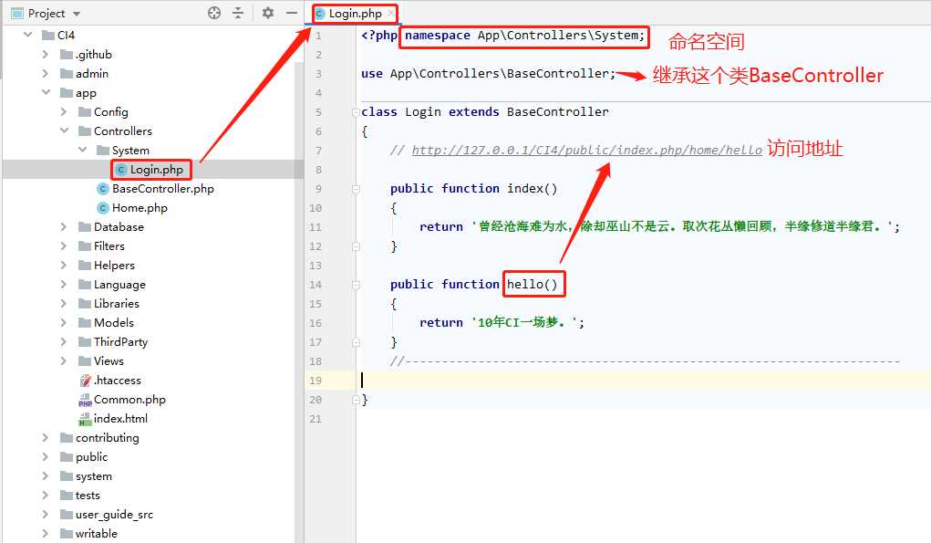The width and height of the screenshot is (931, 543).
Task: Collapse the app folder
Action: [46, 93]
